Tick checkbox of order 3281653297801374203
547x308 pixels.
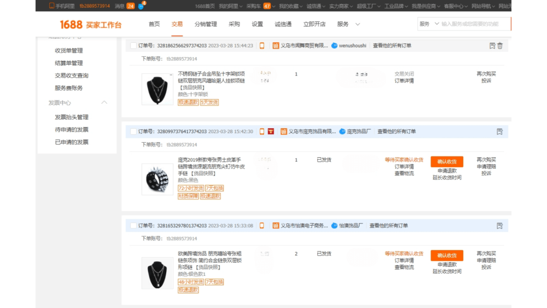(134, 226)
